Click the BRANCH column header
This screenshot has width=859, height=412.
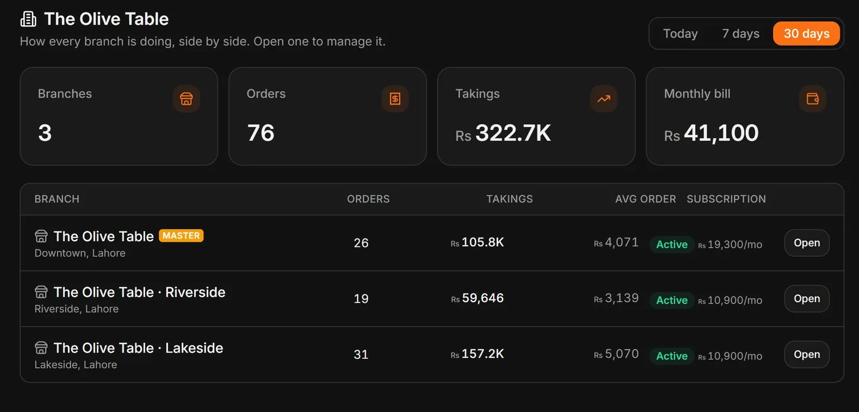[57, 199]
